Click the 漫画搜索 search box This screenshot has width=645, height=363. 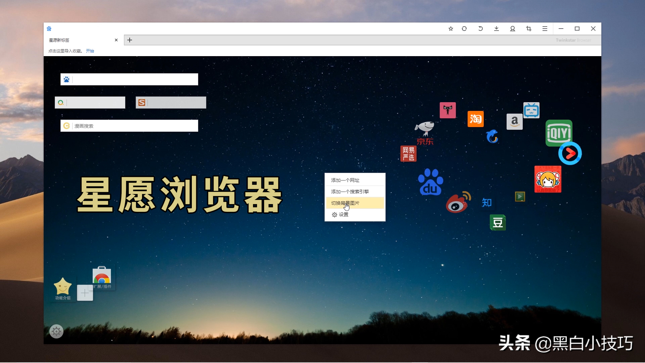(134, 126)
